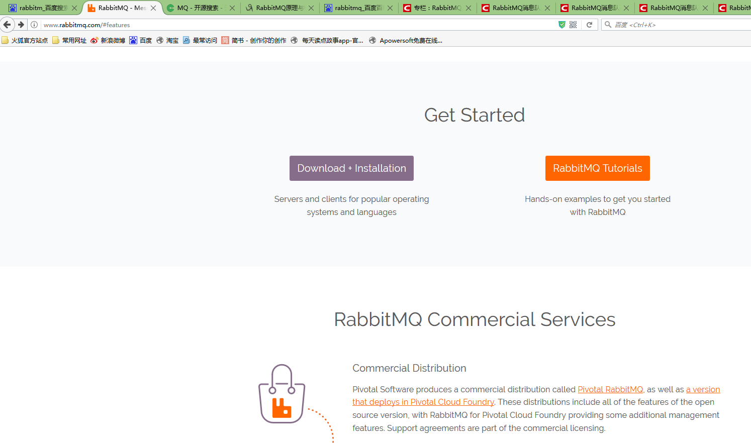This screenshot has width=751, height=443.
Task: Open the 每天读点故事app bookmark
Action: [327, 40]
